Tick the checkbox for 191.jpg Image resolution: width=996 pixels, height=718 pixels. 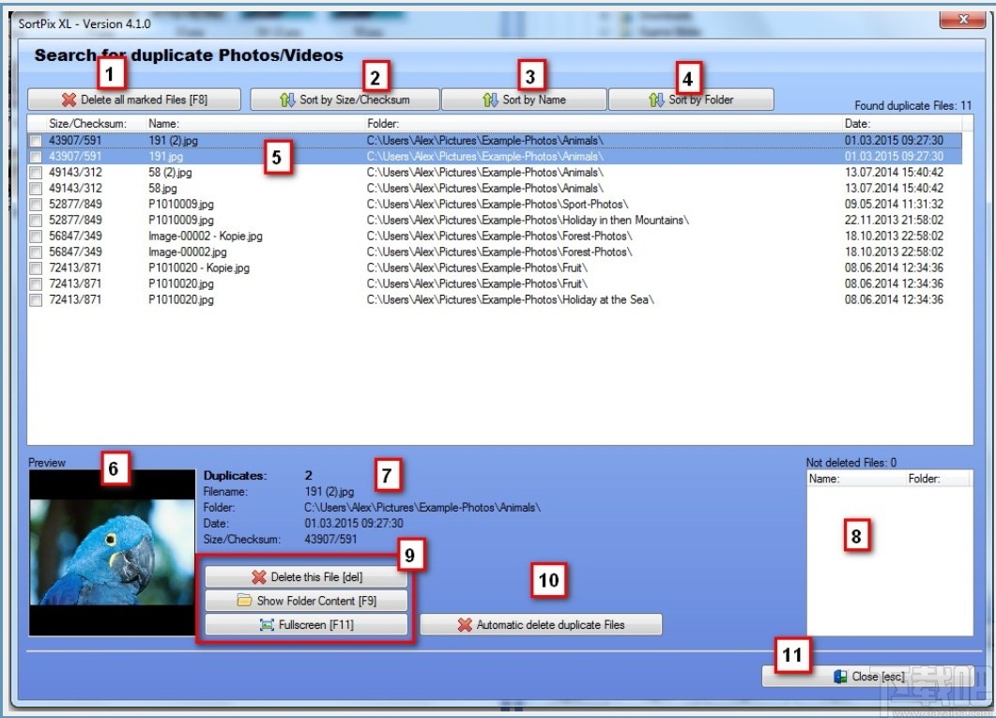pos(36,157)
